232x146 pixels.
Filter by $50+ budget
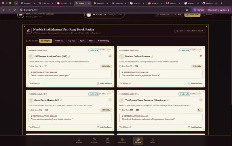point(82,41)
